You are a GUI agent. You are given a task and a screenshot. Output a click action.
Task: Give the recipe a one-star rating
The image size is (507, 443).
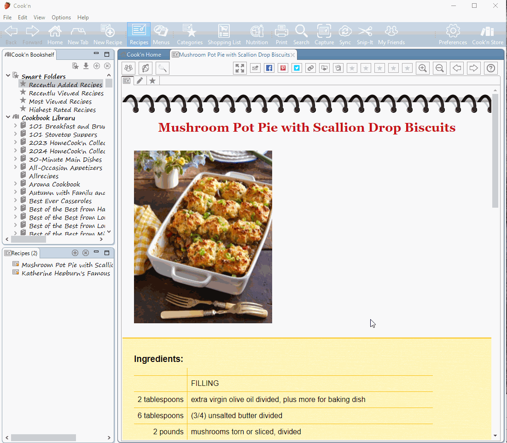pos(352,68)
